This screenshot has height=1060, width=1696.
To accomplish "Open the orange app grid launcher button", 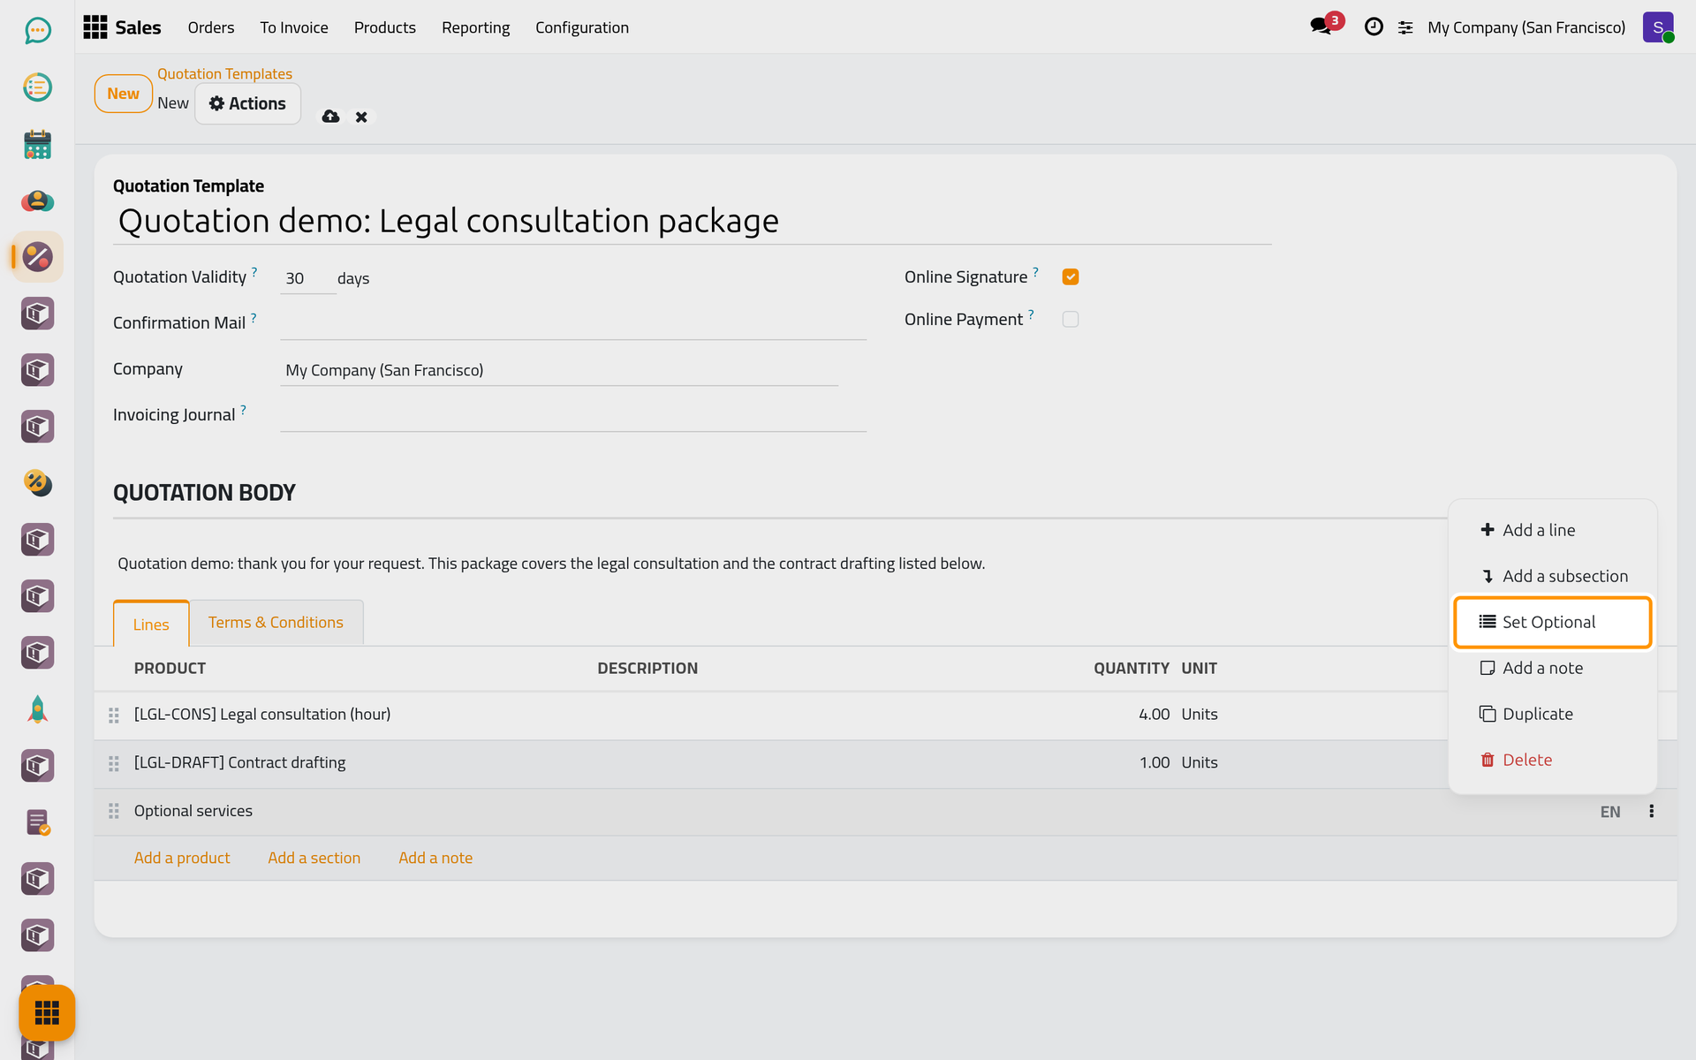I will pos(47,1012).
